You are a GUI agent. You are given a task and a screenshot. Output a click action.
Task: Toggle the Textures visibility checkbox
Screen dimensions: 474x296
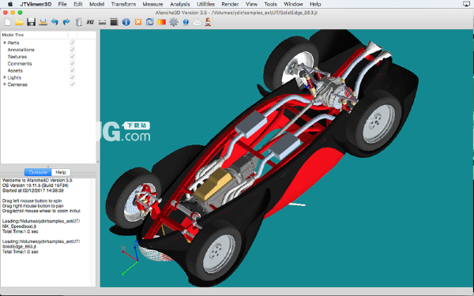click(72, 57)
